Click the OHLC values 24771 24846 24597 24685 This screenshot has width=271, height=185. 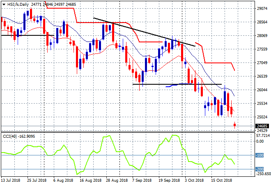point(53,5)
